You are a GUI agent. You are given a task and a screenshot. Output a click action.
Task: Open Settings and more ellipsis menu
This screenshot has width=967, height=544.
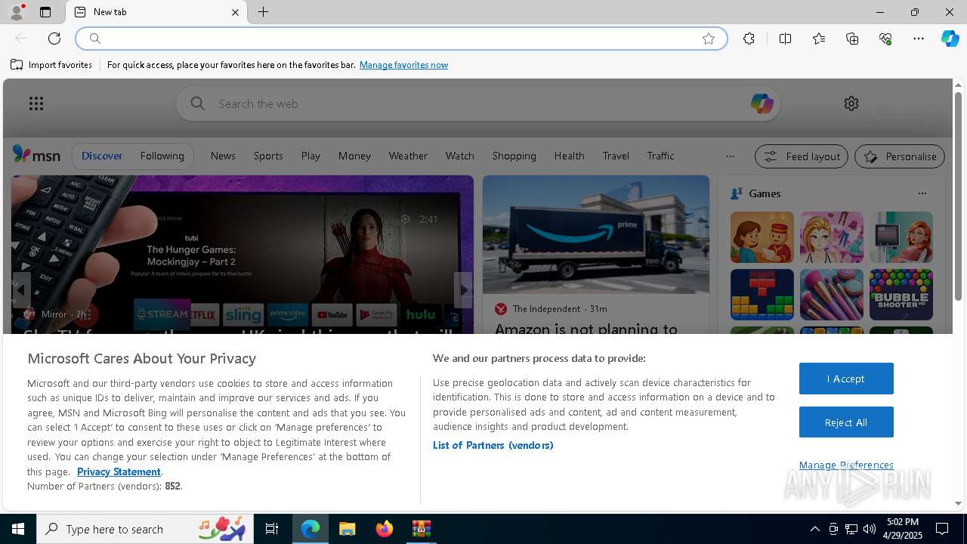tap(919, 39)
